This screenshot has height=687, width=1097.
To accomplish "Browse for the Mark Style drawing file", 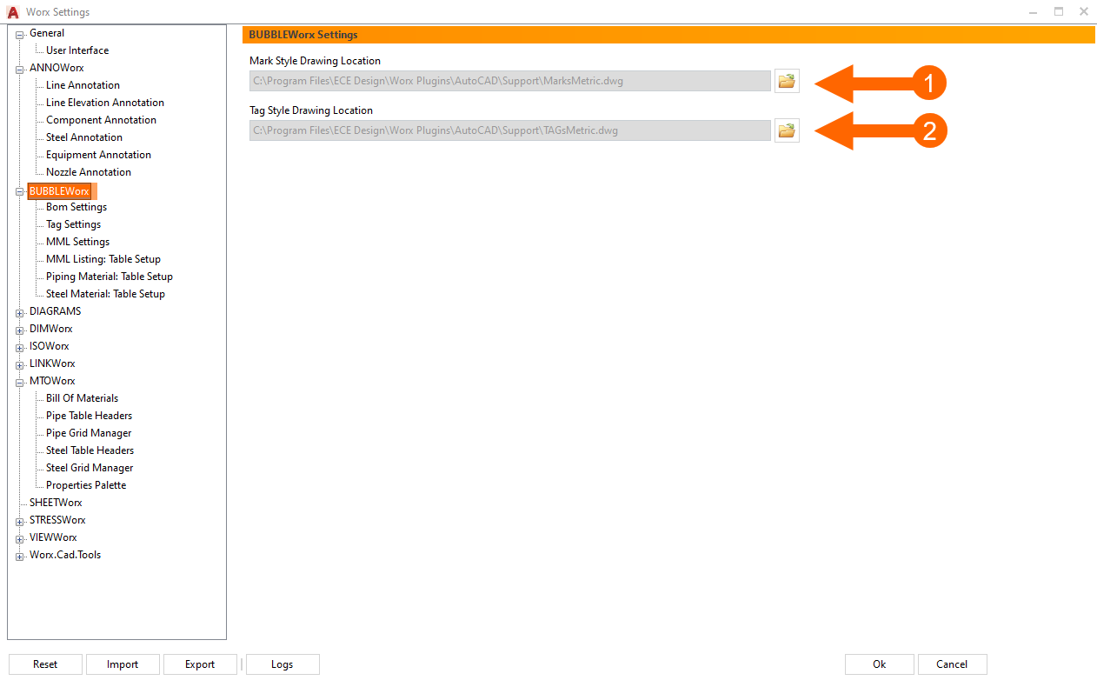I will [x=787, y=81].
